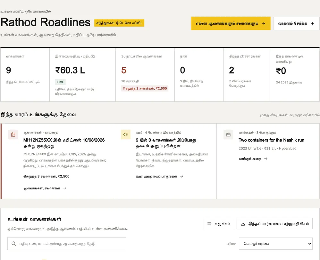320x260 pixels.
Task: Click the bold செலுத்த 3 சலான்கள் line in the documents card
Action: pyautogui.click(x=46, y=176)
